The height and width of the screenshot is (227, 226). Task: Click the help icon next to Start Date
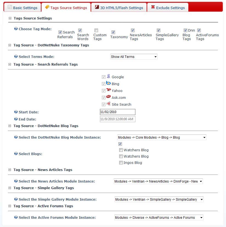point(16,112)
